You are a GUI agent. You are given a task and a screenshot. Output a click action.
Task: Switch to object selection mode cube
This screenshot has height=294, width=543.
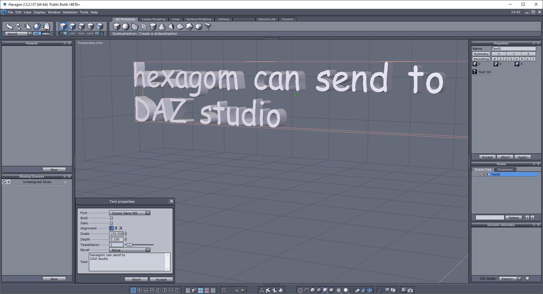click(63, 26)
